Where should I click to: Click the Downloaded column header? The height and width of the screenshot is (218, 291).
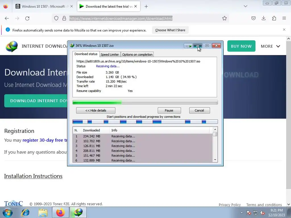[95, 130]
